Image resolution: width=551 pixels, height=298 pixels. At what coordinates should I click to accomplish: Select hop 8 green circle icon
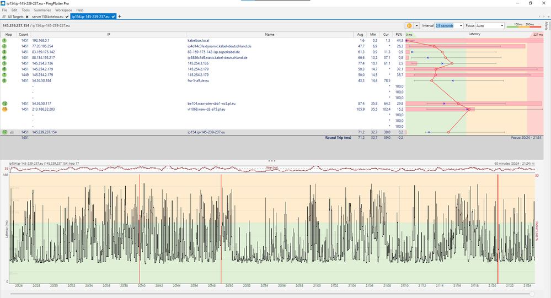pos(4,80)
